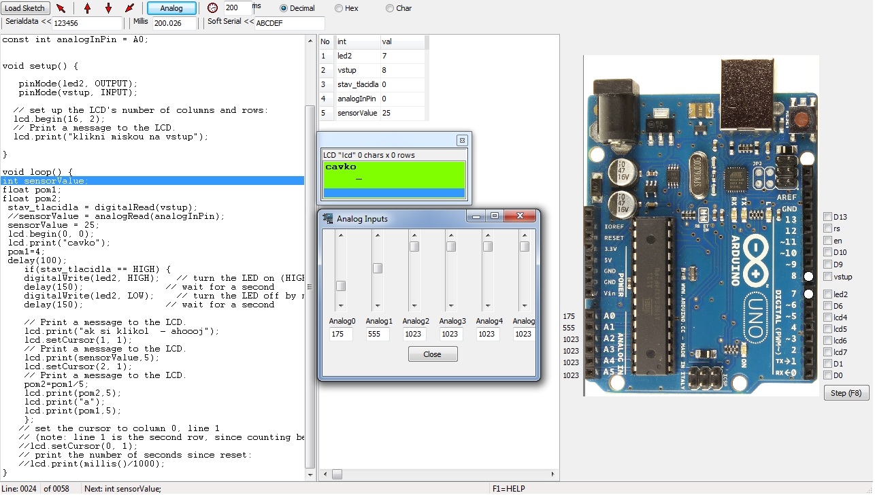875x495 pixels.
Task: Click the LCD display showing 'cavko'
Action: click(395, 180)
